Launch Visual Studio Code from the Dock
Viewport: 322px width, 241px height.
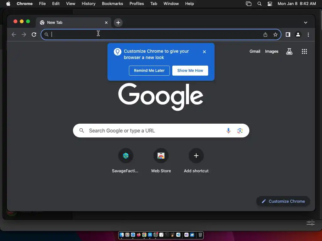178,235
